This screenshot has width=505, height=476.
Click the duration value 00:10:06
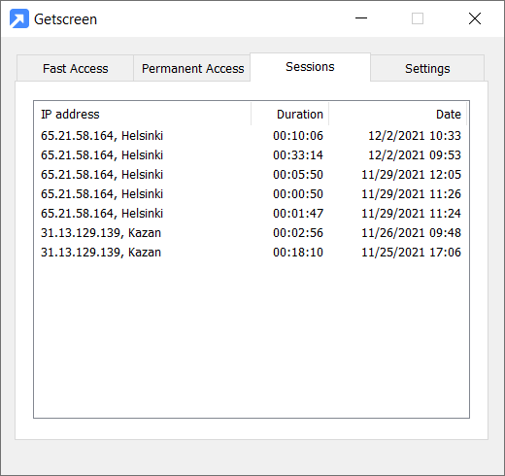(298, 136)
